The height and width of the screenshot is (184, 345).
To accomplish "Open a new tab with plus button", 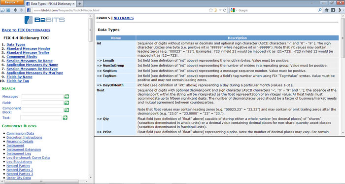I will [x=80, y=4].
